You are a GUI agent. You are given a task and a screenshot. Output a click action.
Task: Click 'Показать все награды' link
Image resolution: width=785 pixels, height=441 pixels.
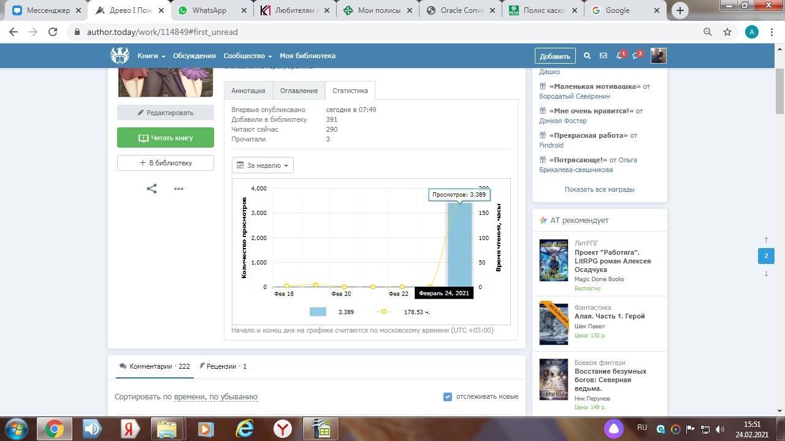point(599,189)
